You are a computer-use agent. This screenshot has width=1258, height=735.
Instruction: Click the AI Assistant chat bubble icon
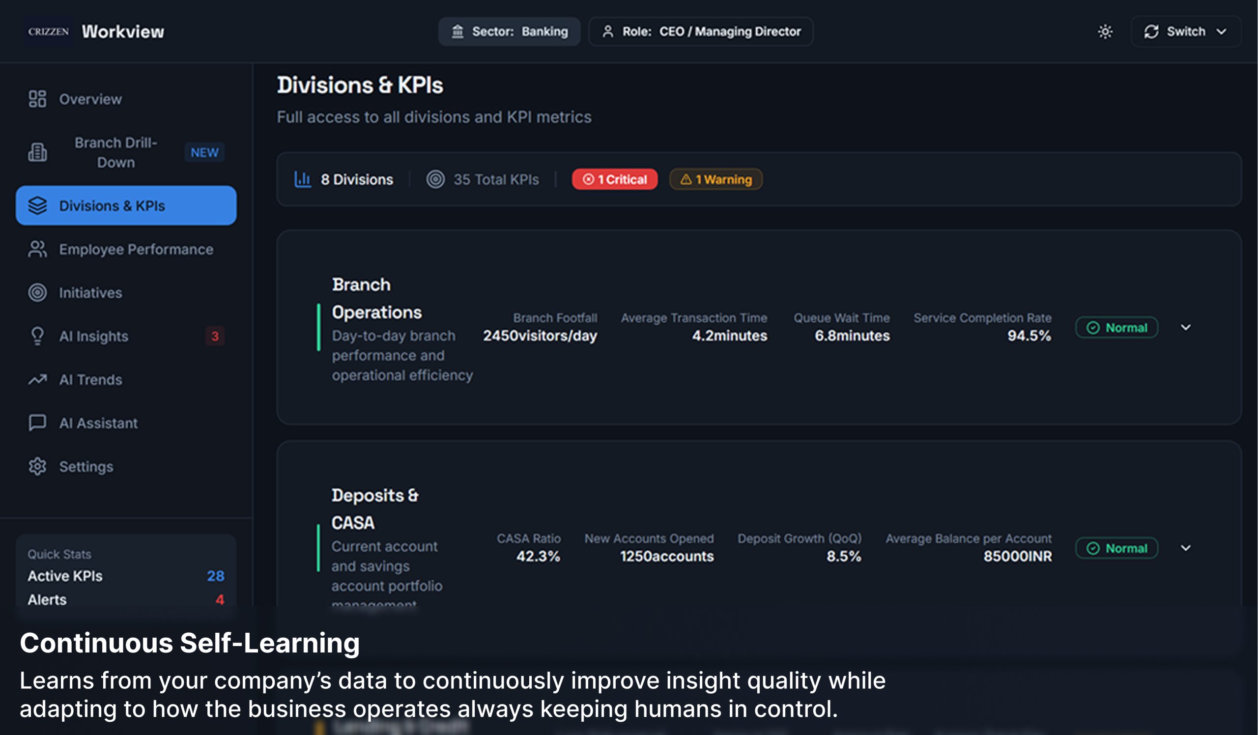[37, 423]
